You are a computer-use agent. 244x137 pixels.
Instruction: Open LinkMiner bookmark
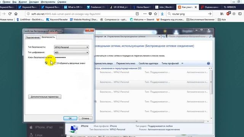pos(30,19)
